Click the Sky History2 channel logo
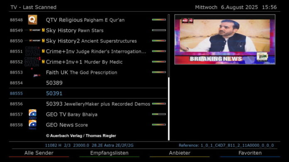The image size is (289, 162). pyautogui.click(x=33, y=41)
